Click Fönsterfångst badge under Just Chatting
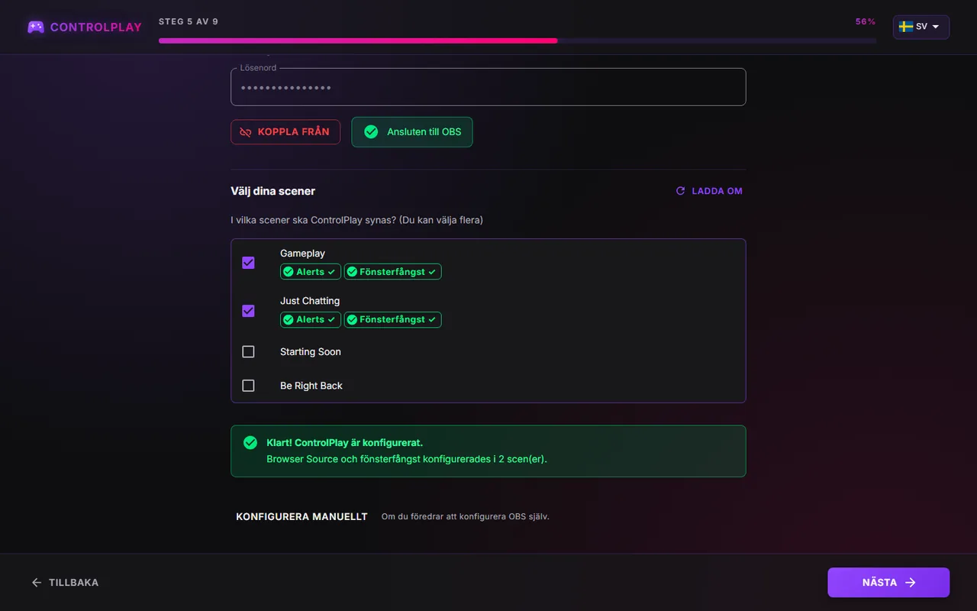Image resolution: width=977 pixels, height=611 pixels. [392, 319]
